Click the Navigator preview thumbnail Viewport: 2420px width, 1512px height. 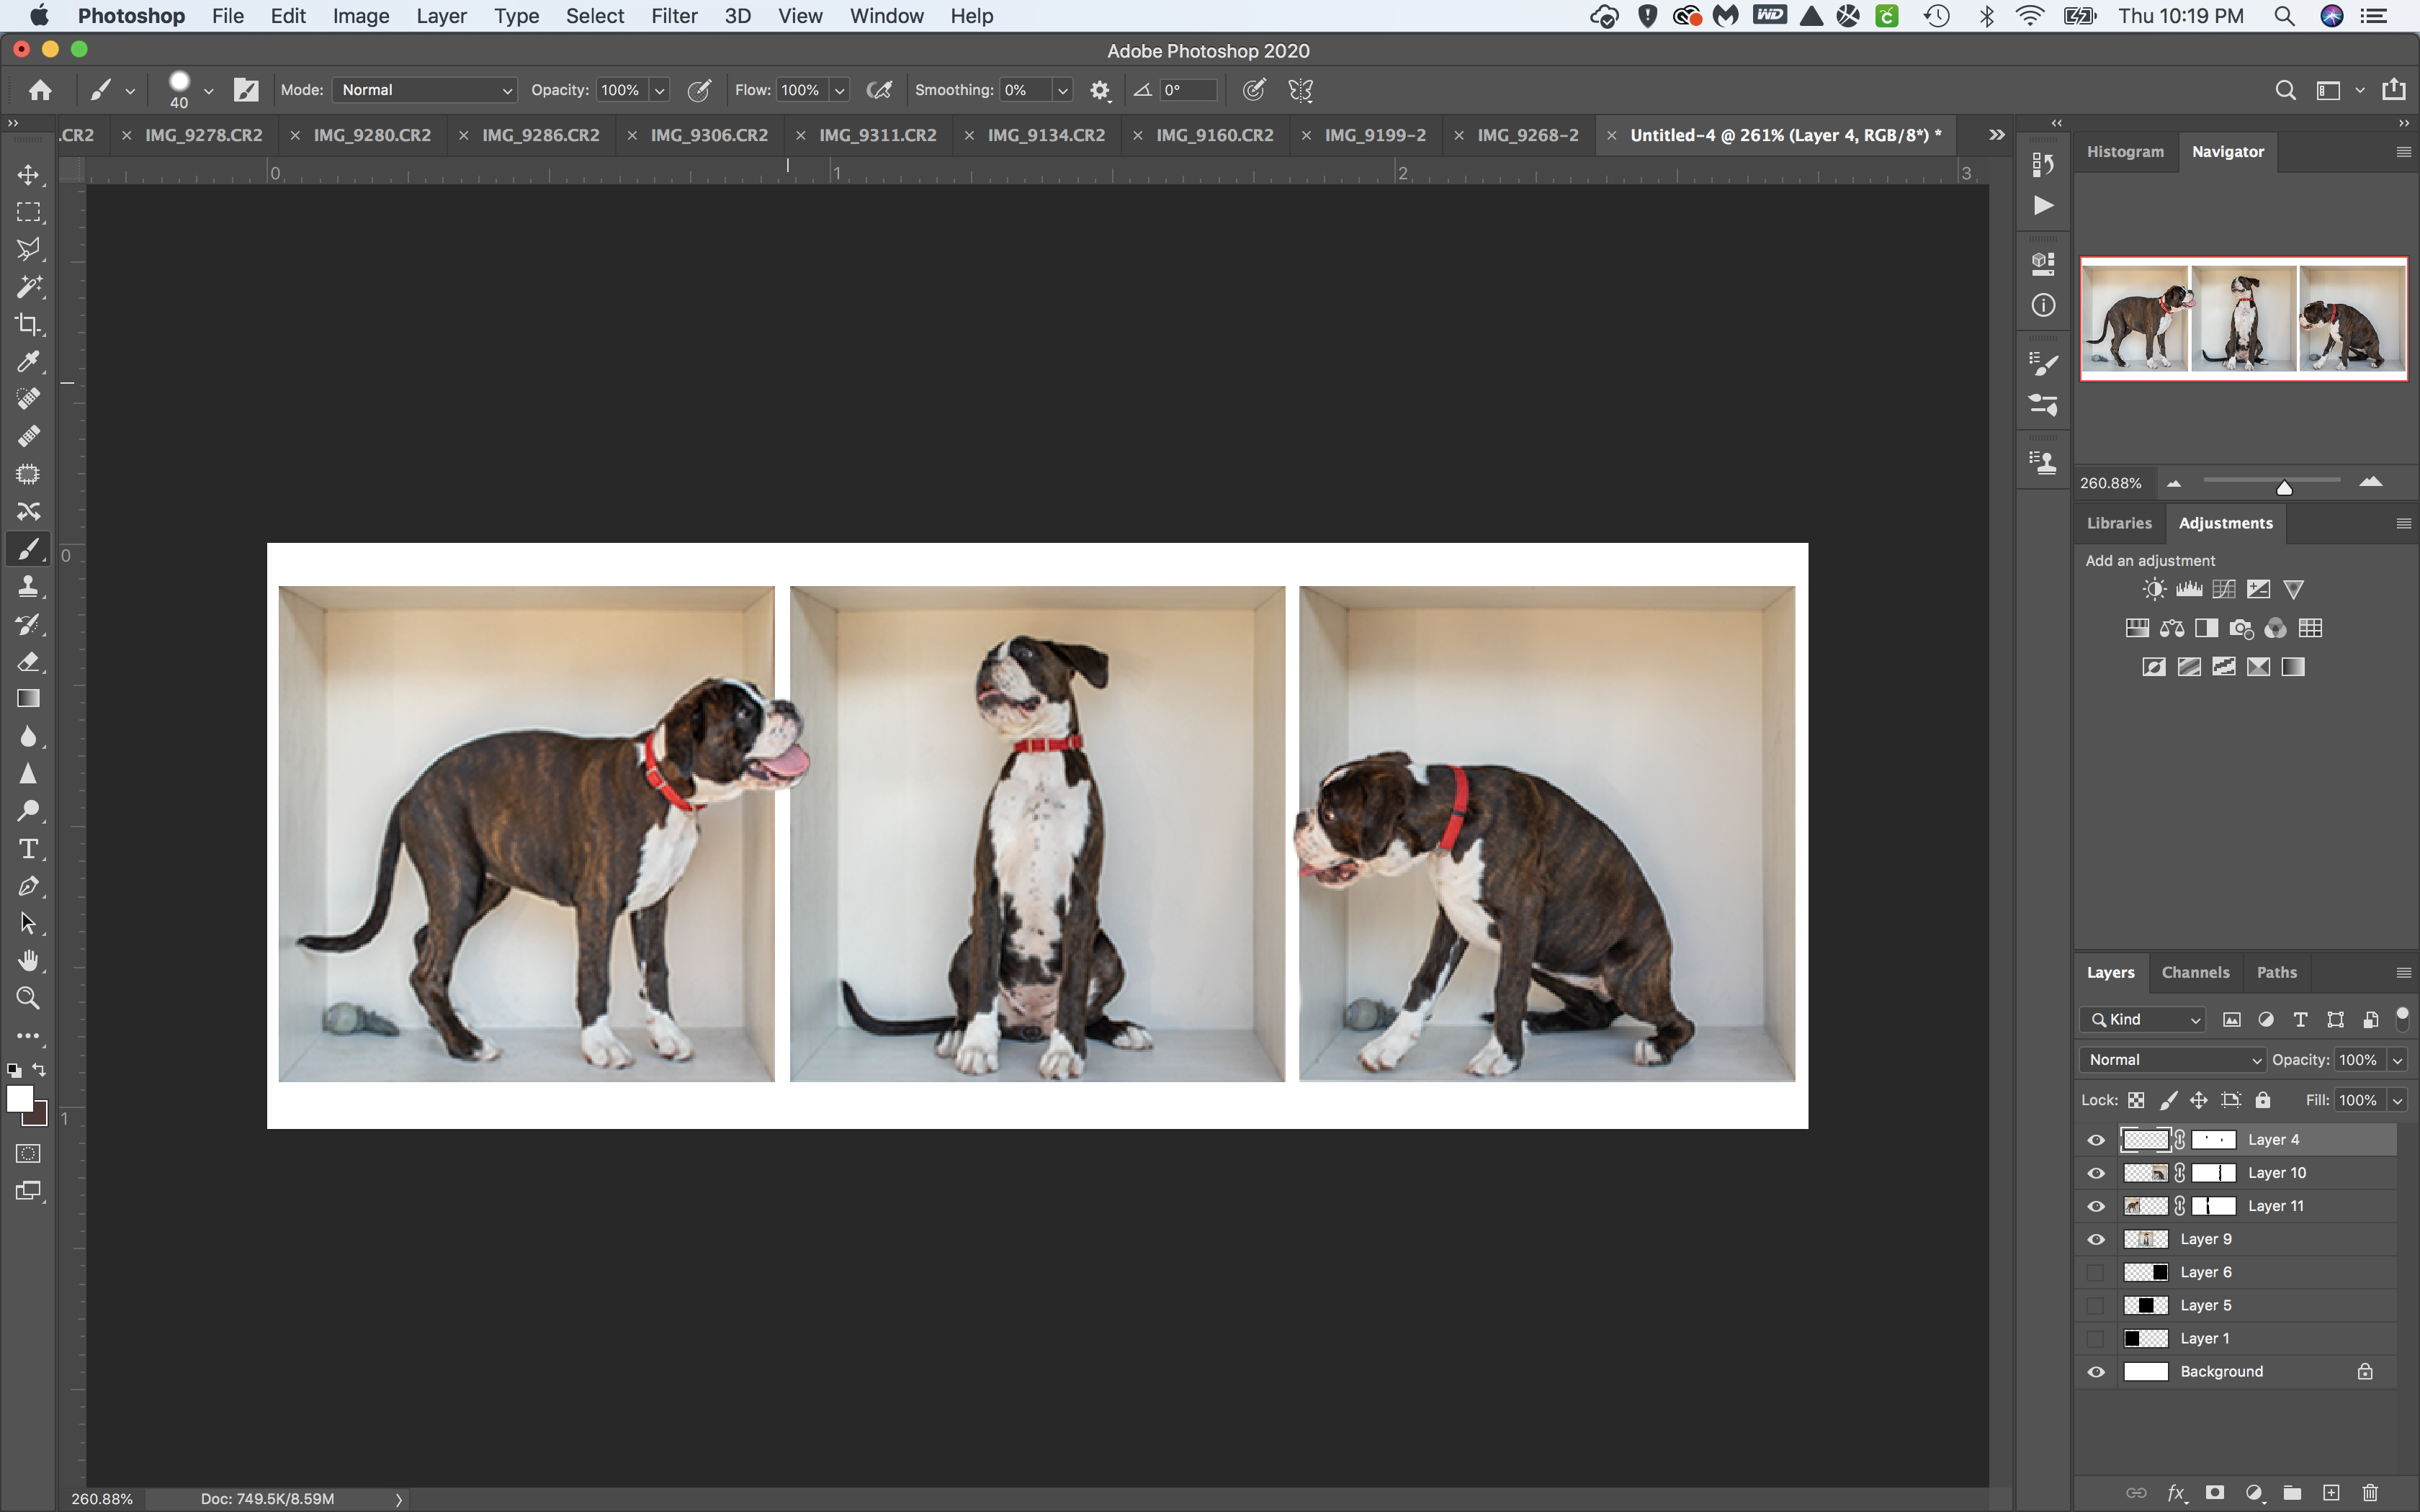click(2244, 319)
